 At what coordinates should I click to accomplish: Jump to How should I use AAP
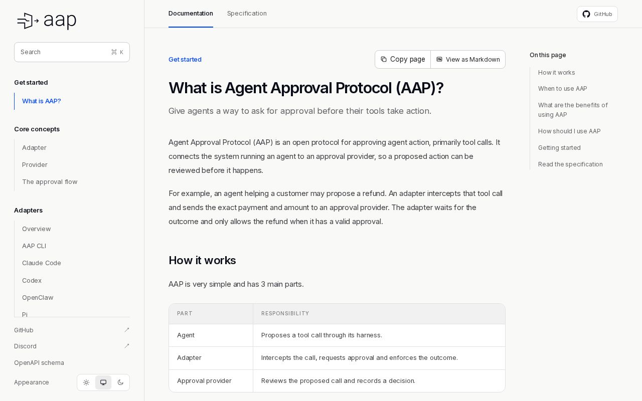[569, 131]
